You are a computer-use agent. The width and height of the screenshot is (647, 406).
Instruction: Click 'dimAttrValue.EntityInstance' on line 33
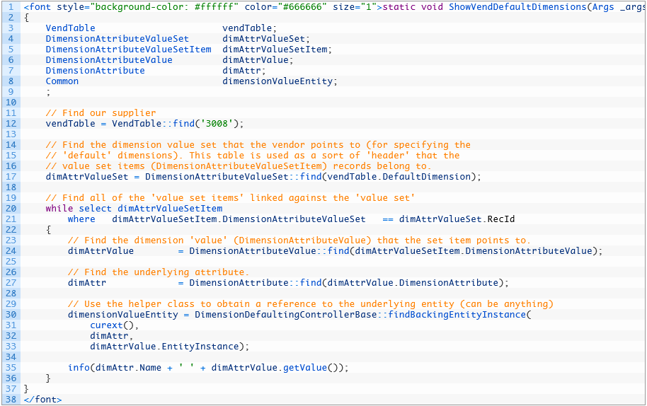[164, 347]
